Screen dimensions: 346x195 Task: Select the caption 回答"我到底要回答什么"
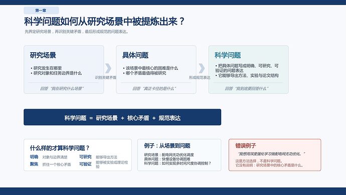[247, 88]
